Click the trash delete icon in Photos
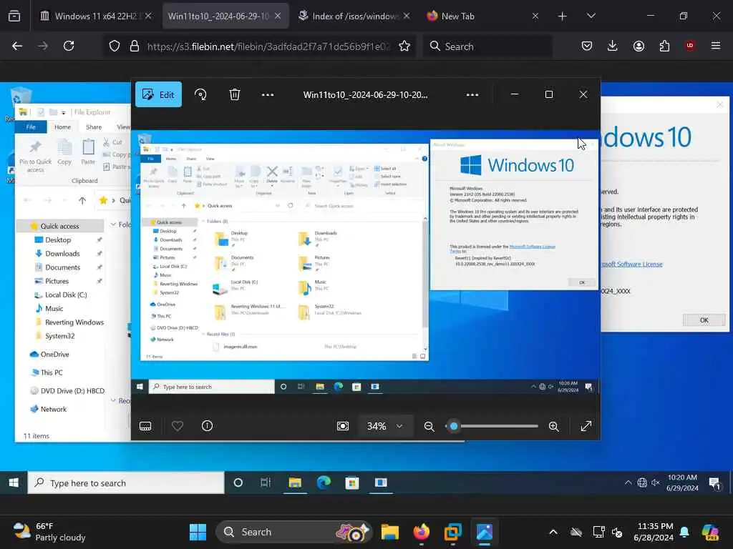Viewport: 733px width, 549px height. coord(235,95)
